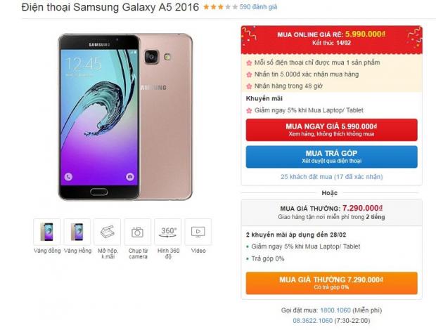Play the product Video icon
436x330 pixels.
coord(198,232)
